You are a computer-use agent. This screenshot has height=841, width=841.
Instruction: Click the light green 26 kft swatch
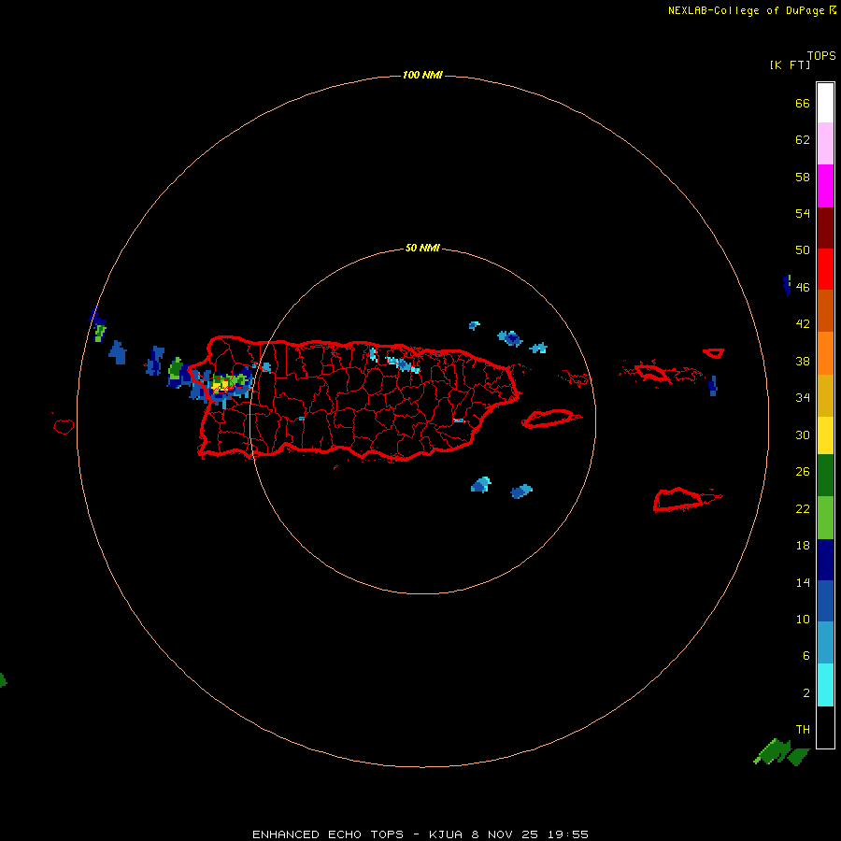click(825, 518)
